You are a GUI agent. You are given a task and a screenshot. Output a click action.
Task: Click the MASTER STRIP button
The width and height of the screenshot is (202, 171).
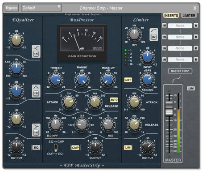click(x=180, y=71)
